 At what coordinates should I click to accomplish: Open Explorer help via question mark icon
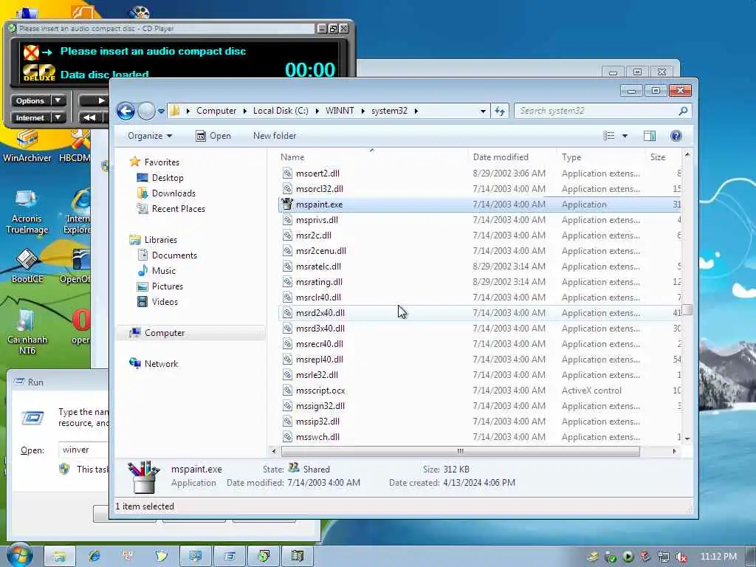click(x=676, y=136)
